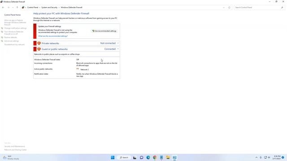Click Windows Defender Firewall breadcrumb
The image size is (287, 161).
71,8
